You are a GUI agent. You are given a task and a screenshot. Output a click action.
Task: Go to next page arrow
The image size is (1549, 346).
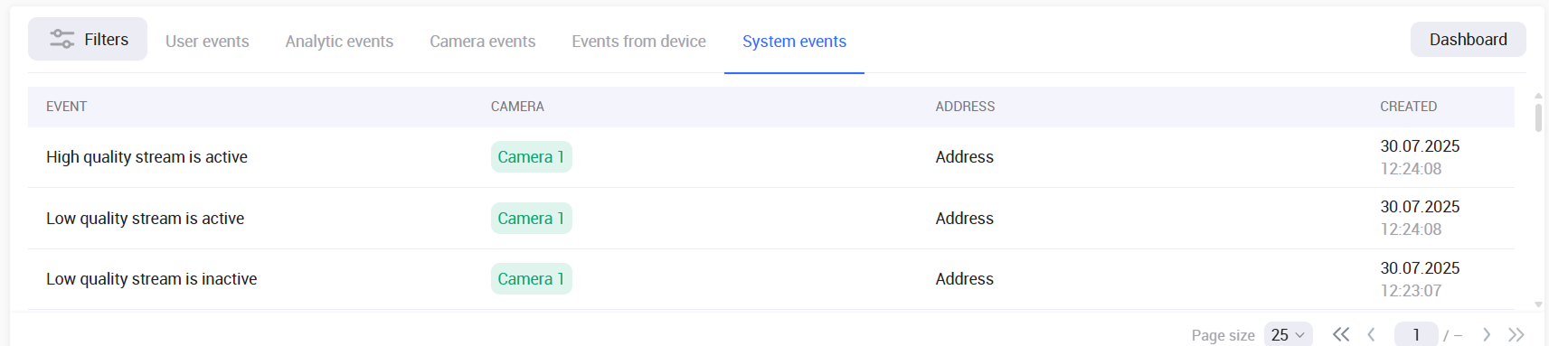coord(1486,334)
